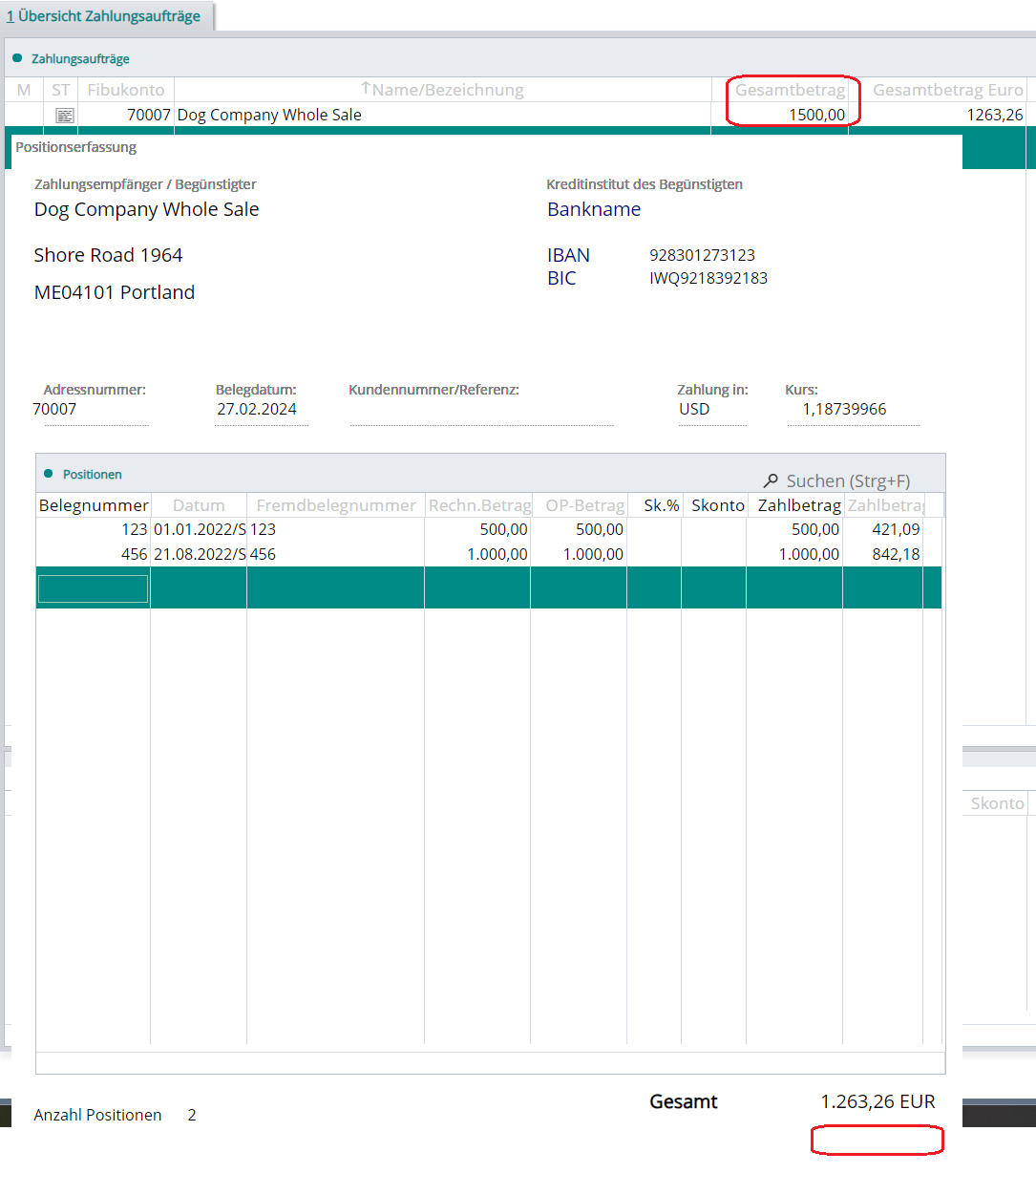Click the date 21.08.2022/S cell
Viewport: 1036px width, 1195px height.
[x=200, y=554]
